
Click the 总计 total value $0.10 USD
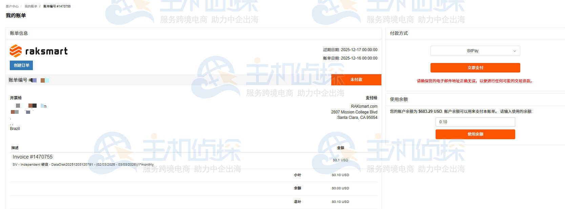pos(340,202)
